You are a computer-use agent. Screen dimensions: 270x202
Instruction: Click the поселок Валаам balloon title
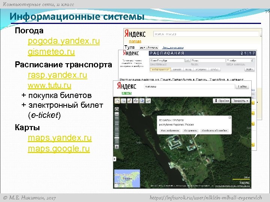tap(171, 120)
